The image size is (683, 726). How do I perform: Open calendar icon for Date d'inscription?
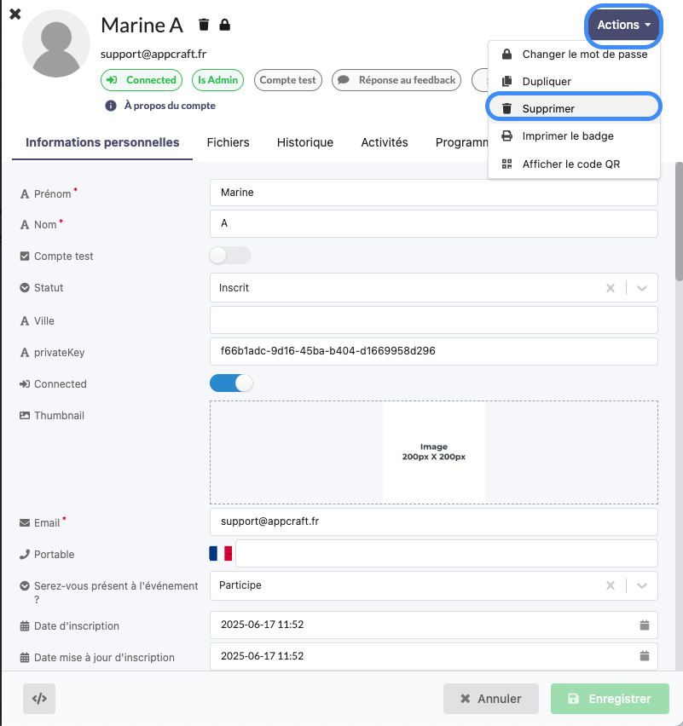click(x=645, y=625)
